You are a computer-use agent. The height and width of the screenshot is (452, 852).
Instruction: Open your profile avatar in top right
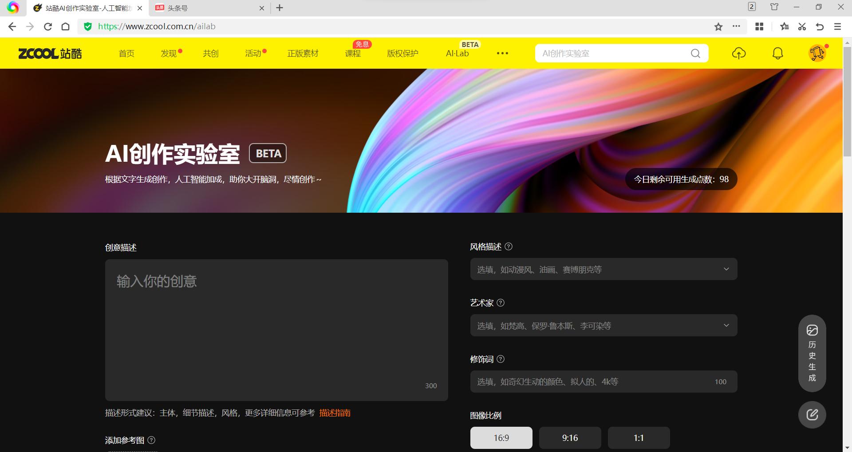(x=816, y=53)
